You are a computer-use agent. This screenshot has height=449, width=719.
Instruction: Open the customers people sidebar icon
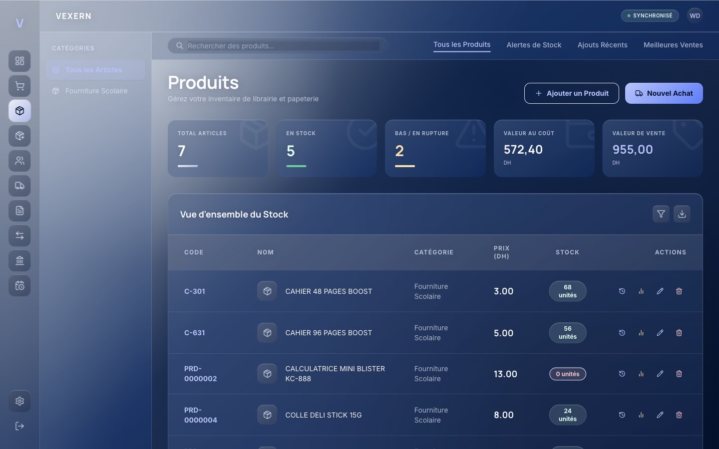pyautogui.click(x=19, y=161)
